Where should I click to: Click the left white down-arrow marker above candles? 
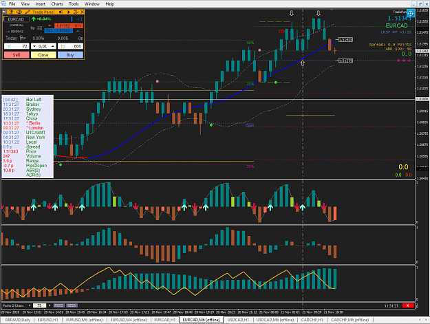(292, 13)
